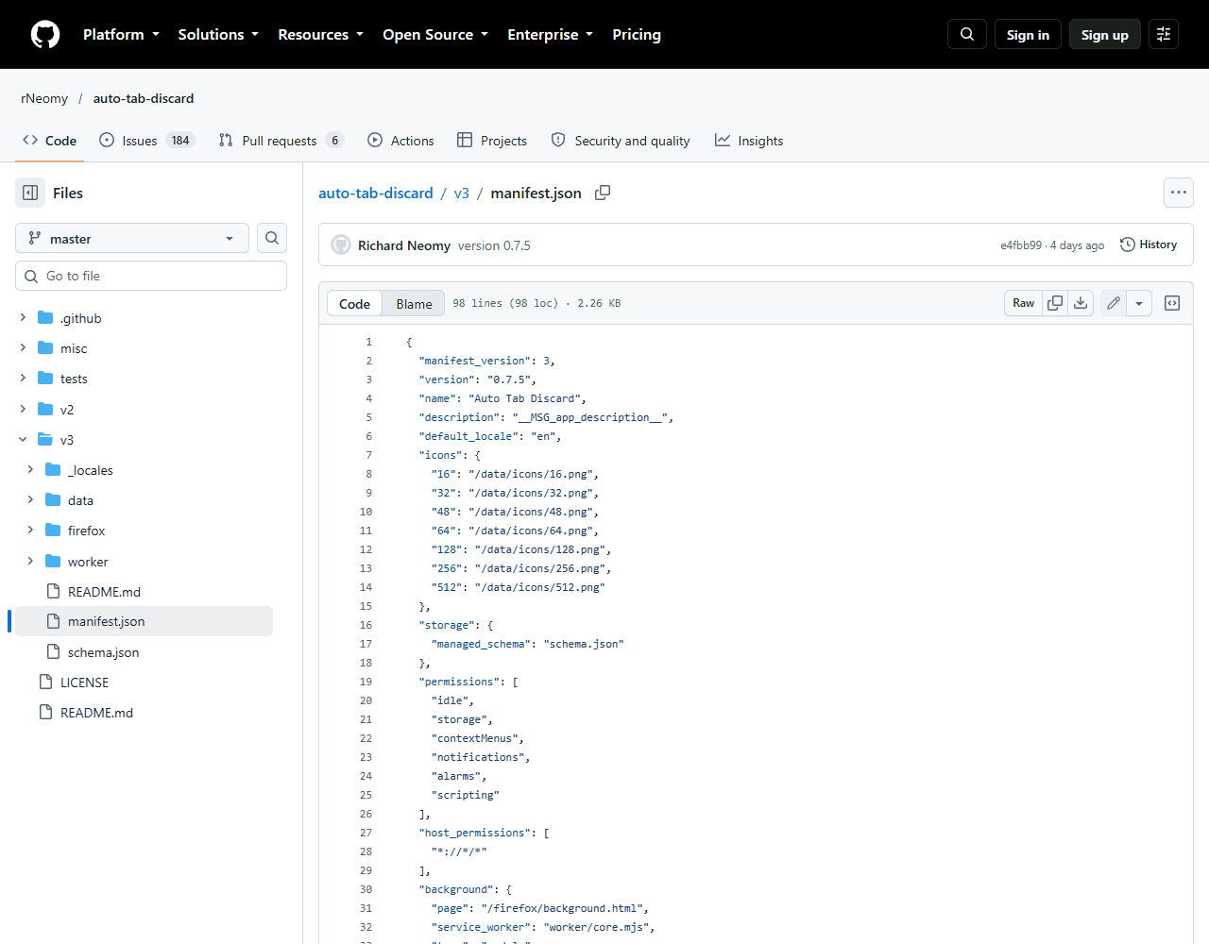
Task: Open the symbols panel icon
Action: pyautogui.click(x=1172, y=303)
